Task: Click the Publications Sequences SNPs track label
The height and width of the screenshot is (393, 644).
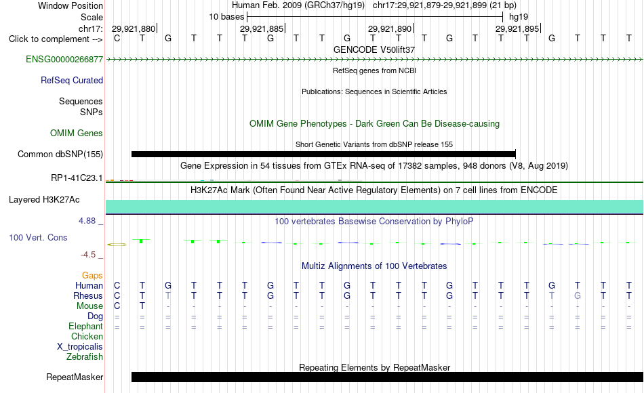Action: tap(81, 107)
